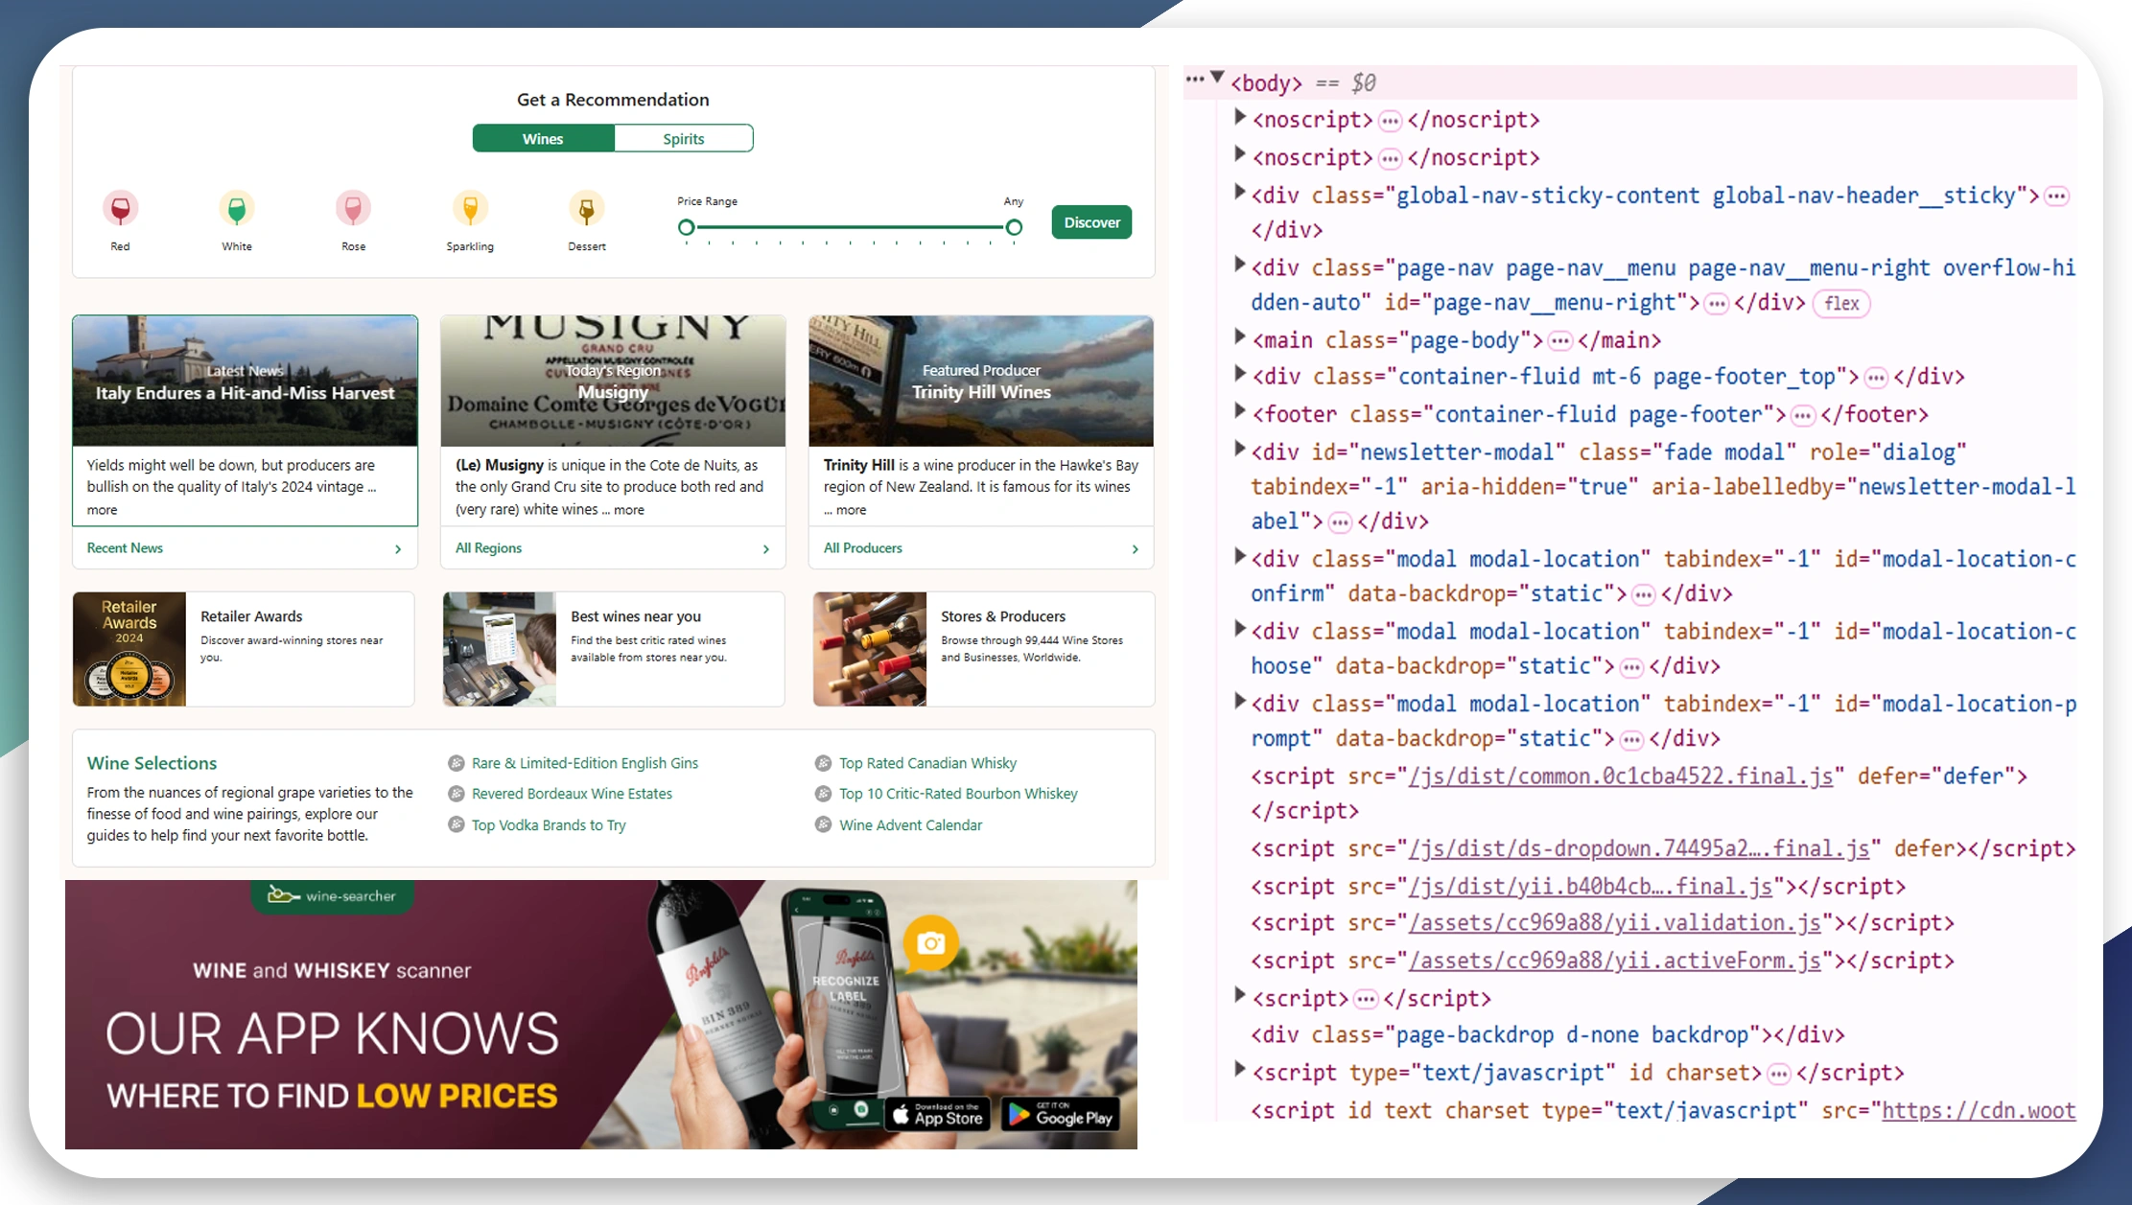Click the bullet icon beside Bordeaux Wine Estates

[x=457, y=794]
